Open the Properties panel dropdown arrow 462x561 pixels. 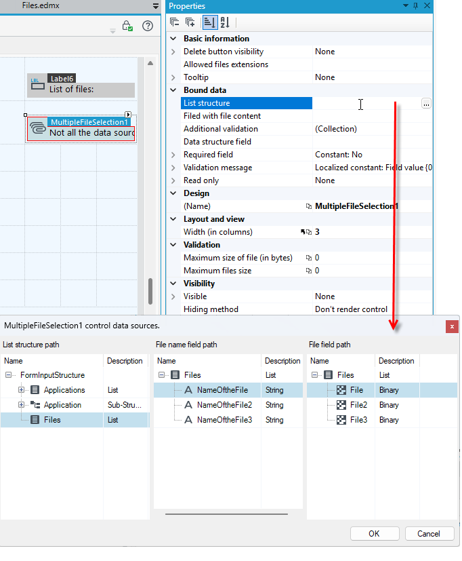click(406, 5)
